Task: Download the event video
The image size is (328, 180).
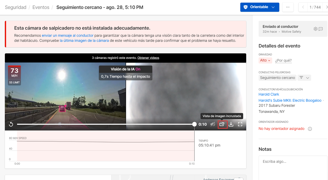Action: point(231,124)
